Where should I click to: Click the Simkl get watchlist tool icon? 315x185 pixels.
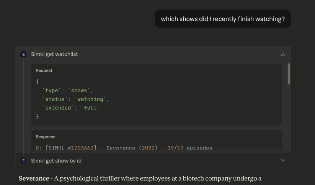tap(23, 54)
